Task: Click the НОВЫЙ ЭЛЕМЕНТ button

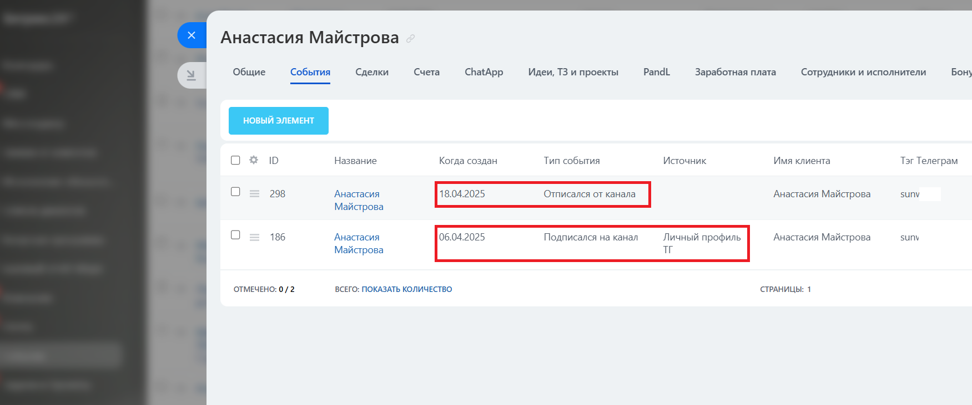Action: (279, 121)
